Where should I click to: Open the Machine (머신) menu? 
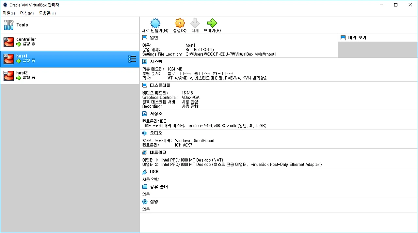point(27,13)
